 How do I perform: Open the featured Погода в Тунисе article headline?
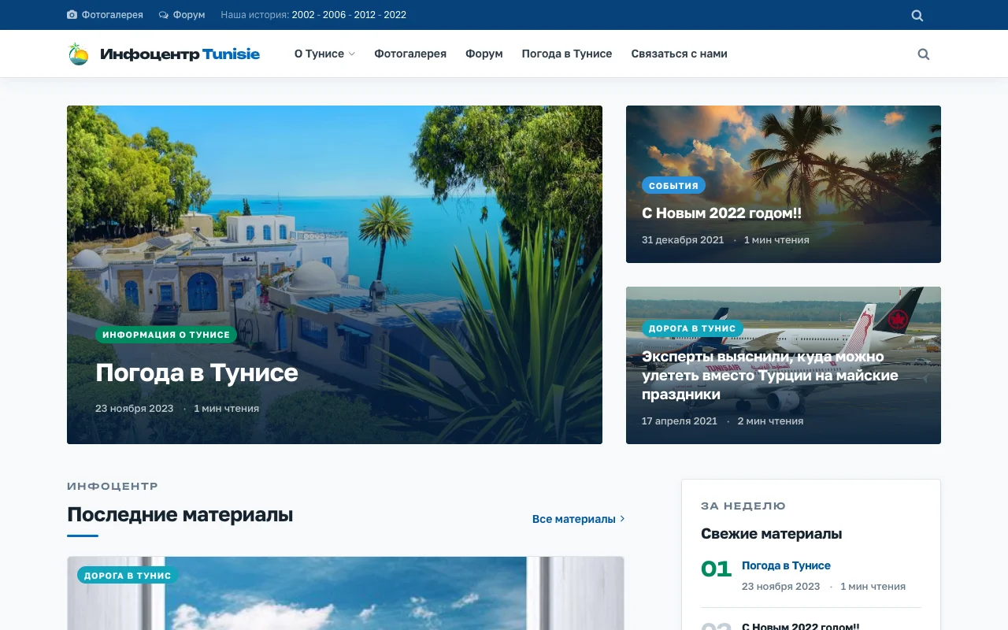click(x=197, y=372)
